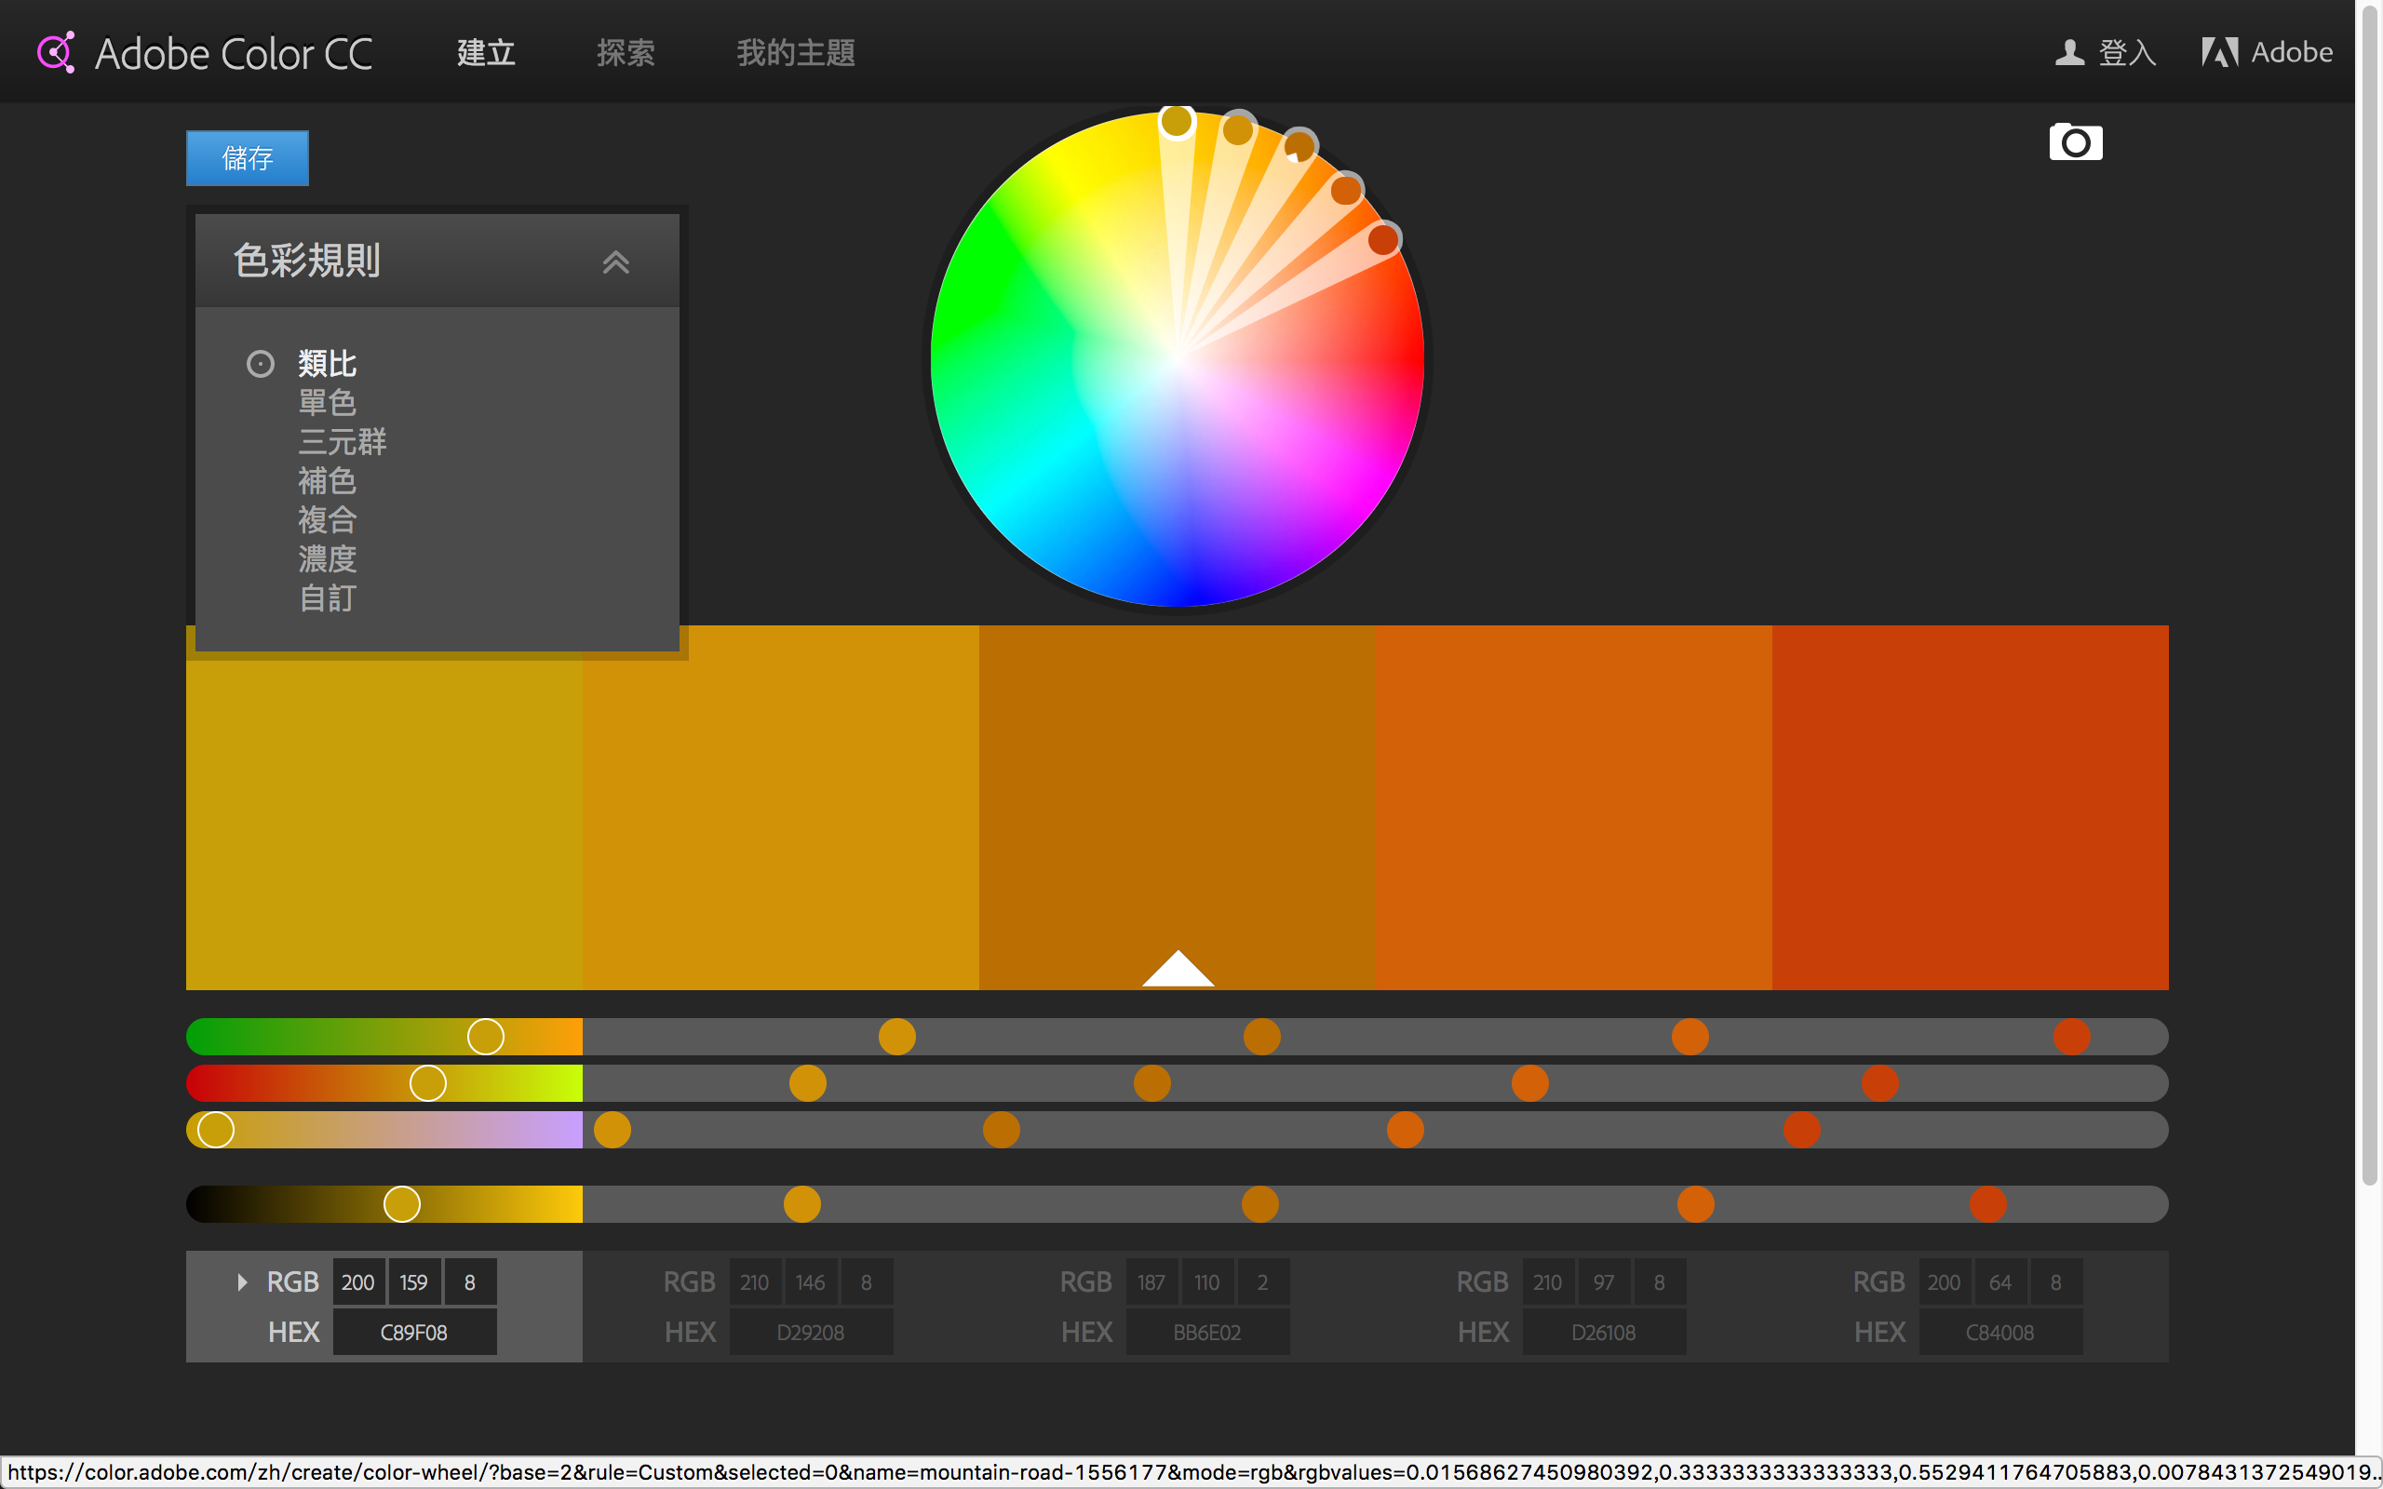Click the green value 64 field
This screenshot has height=1489, width=2383.
coord(2001,1282)
